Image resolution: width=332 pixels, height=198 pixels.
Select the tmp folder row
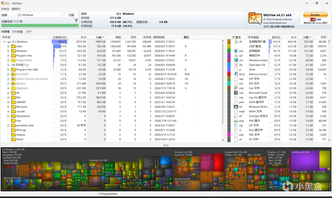point(112,121)
